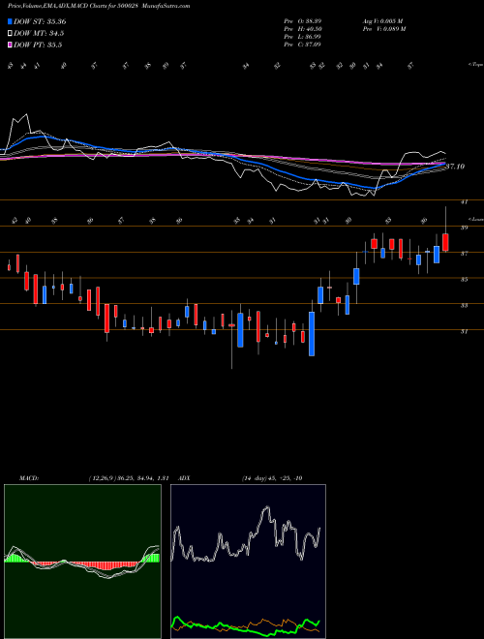Image resolution: width=484 pixels, height=639 pixels.
Task: Click the 41 price axis label
Action: point(464,201)
